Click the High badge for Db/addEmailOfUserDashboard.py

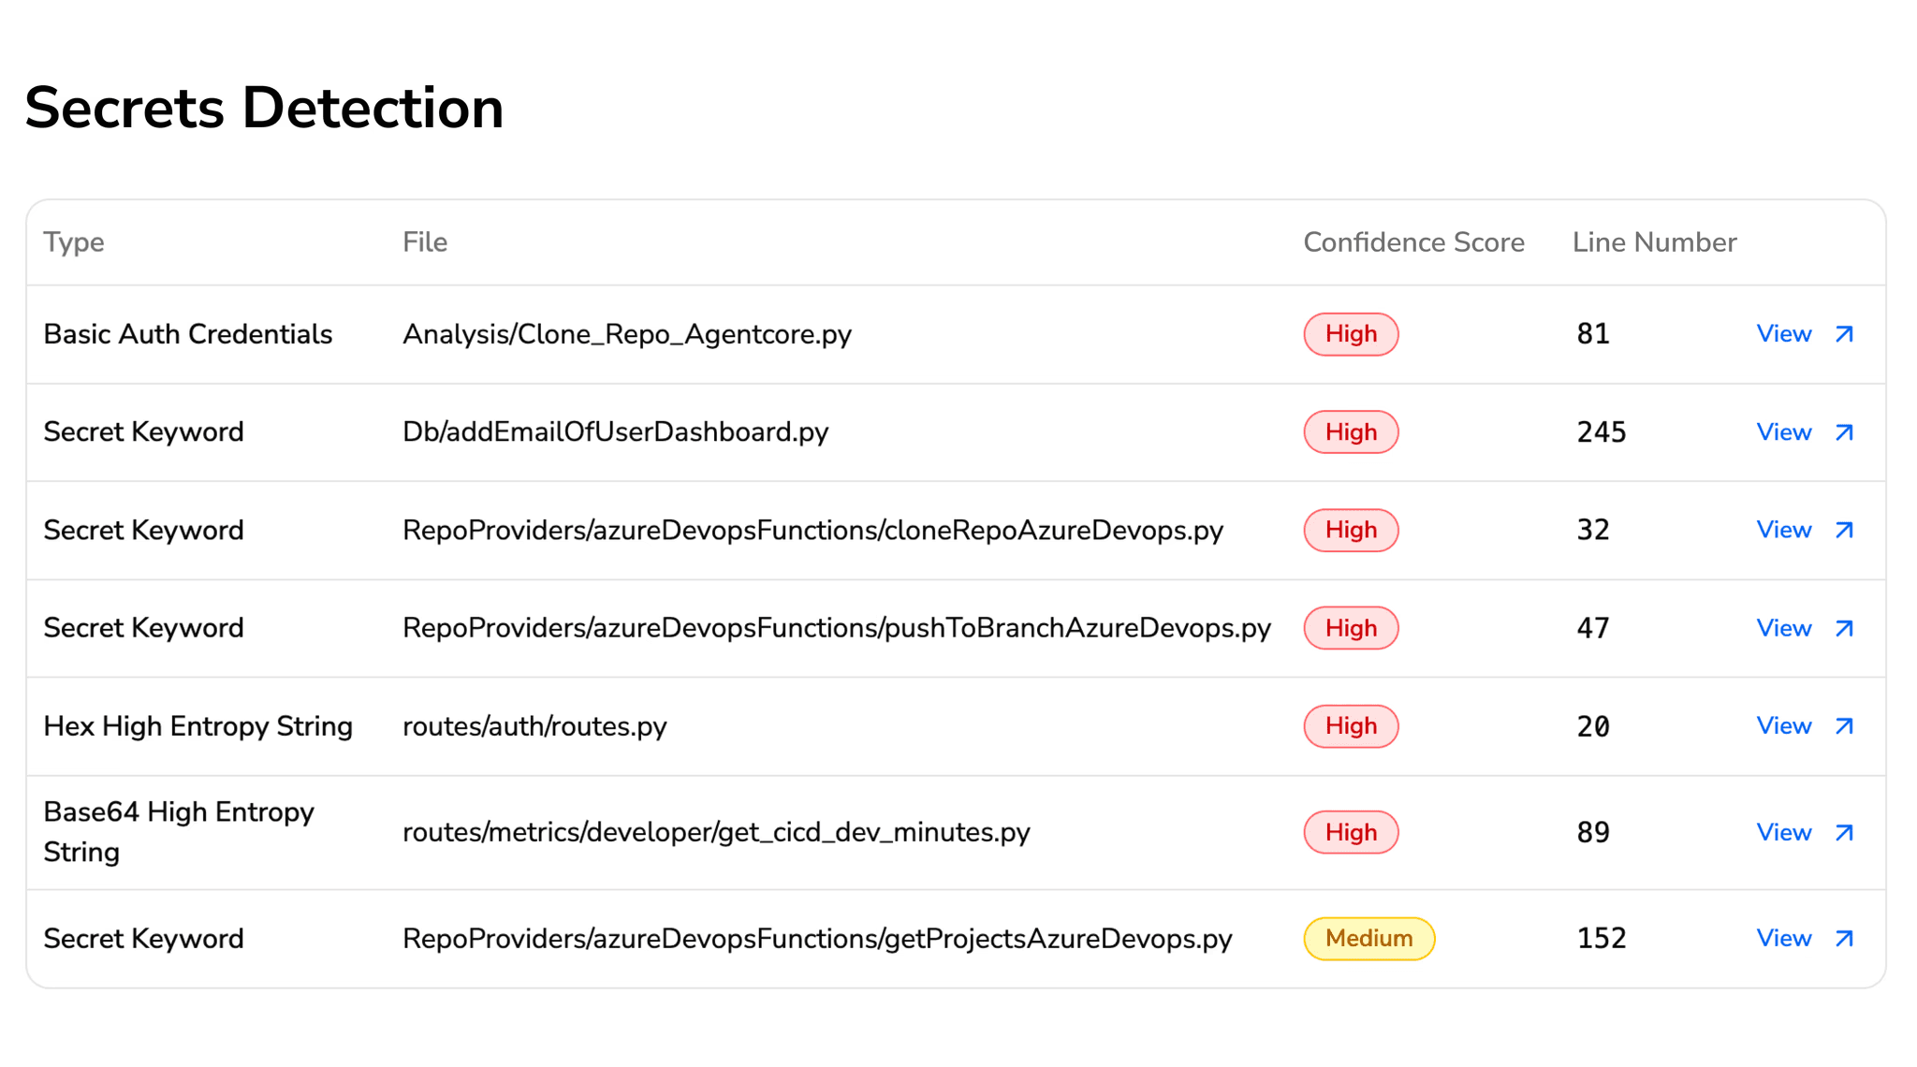coord(1351,432)
